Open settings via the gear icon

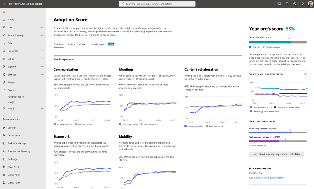(x=295, y=4)
